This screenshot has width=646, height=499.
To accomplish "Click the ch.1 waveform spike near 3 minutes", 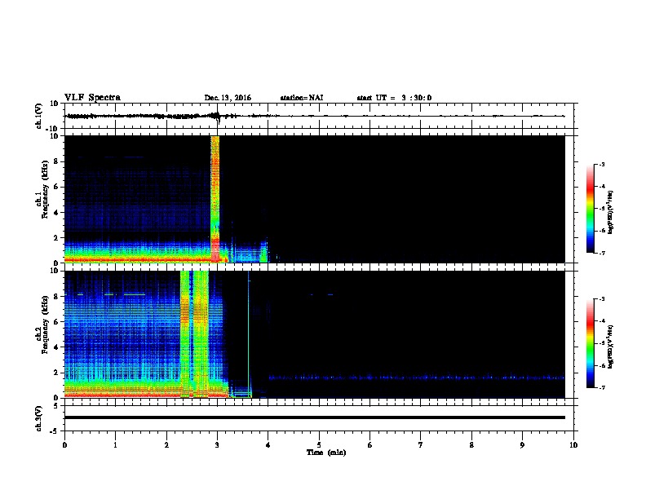I will click(217, 117).
